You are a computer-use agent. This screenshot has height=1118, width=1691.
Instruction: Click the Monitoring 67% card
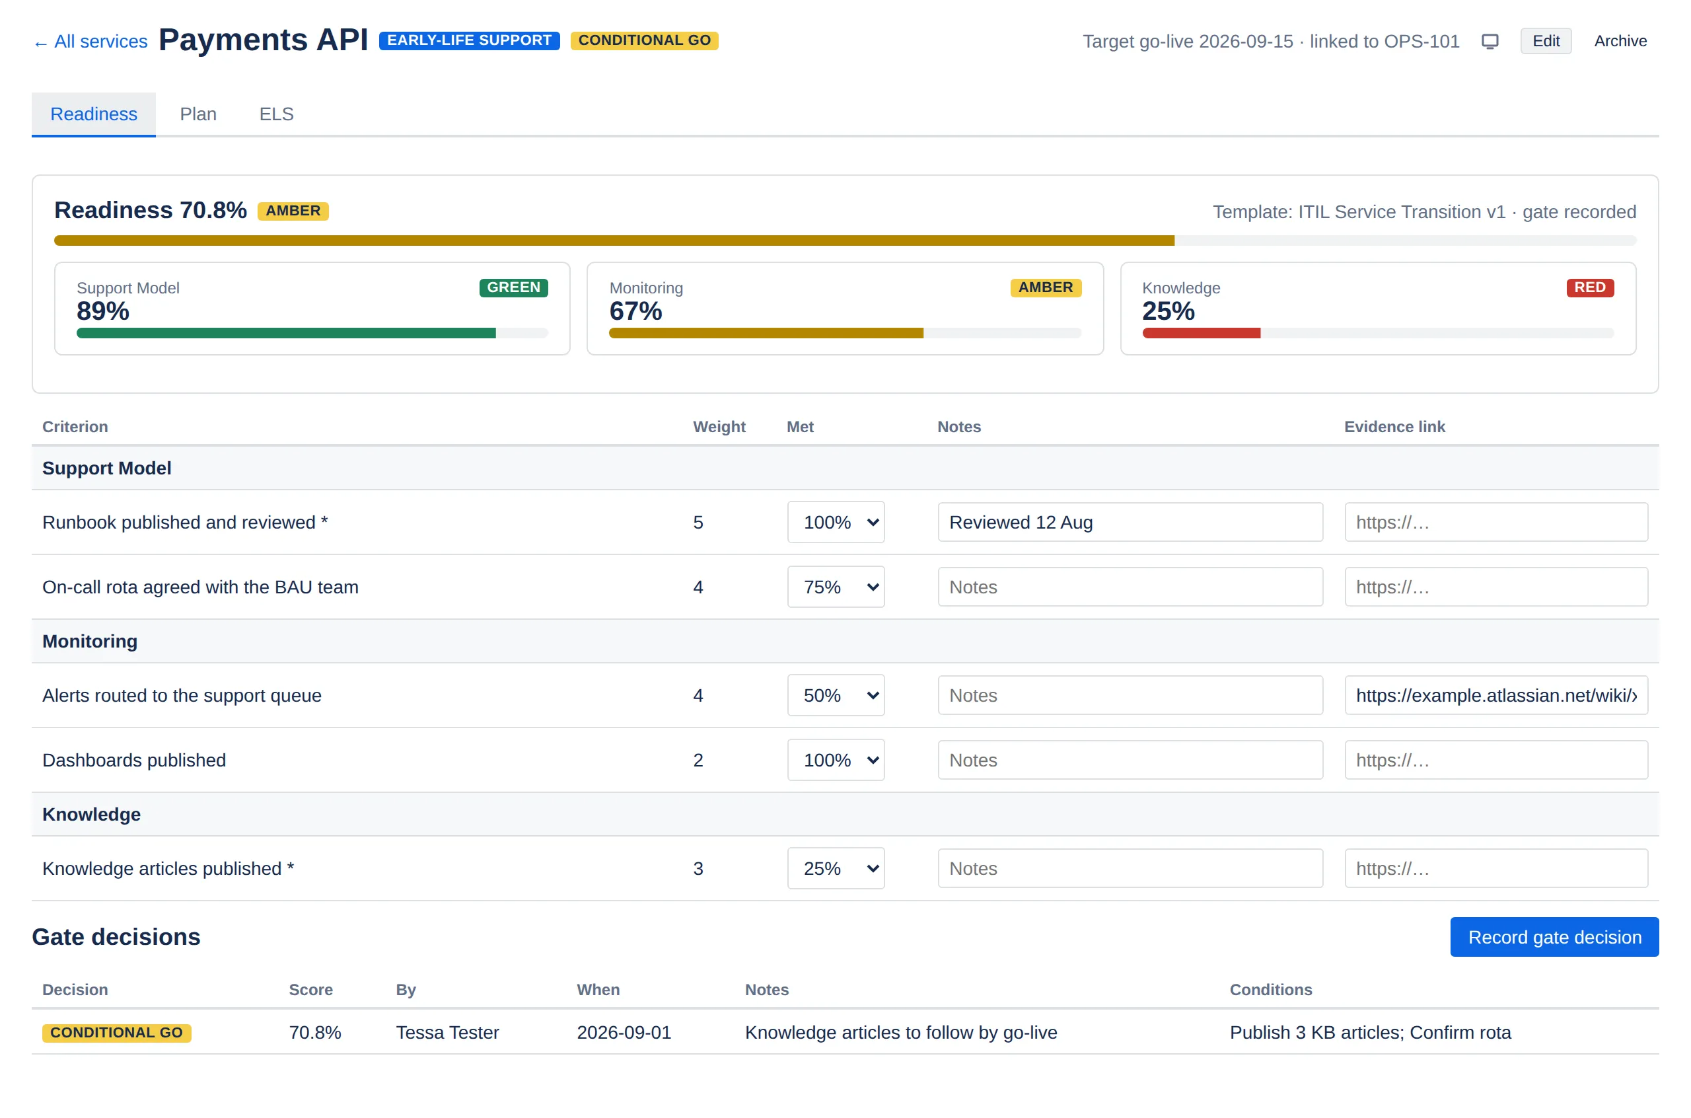point(845,309)
